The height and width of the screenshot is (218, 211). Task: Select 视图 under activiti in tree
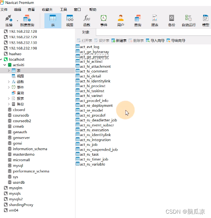[x=18, y=76]
